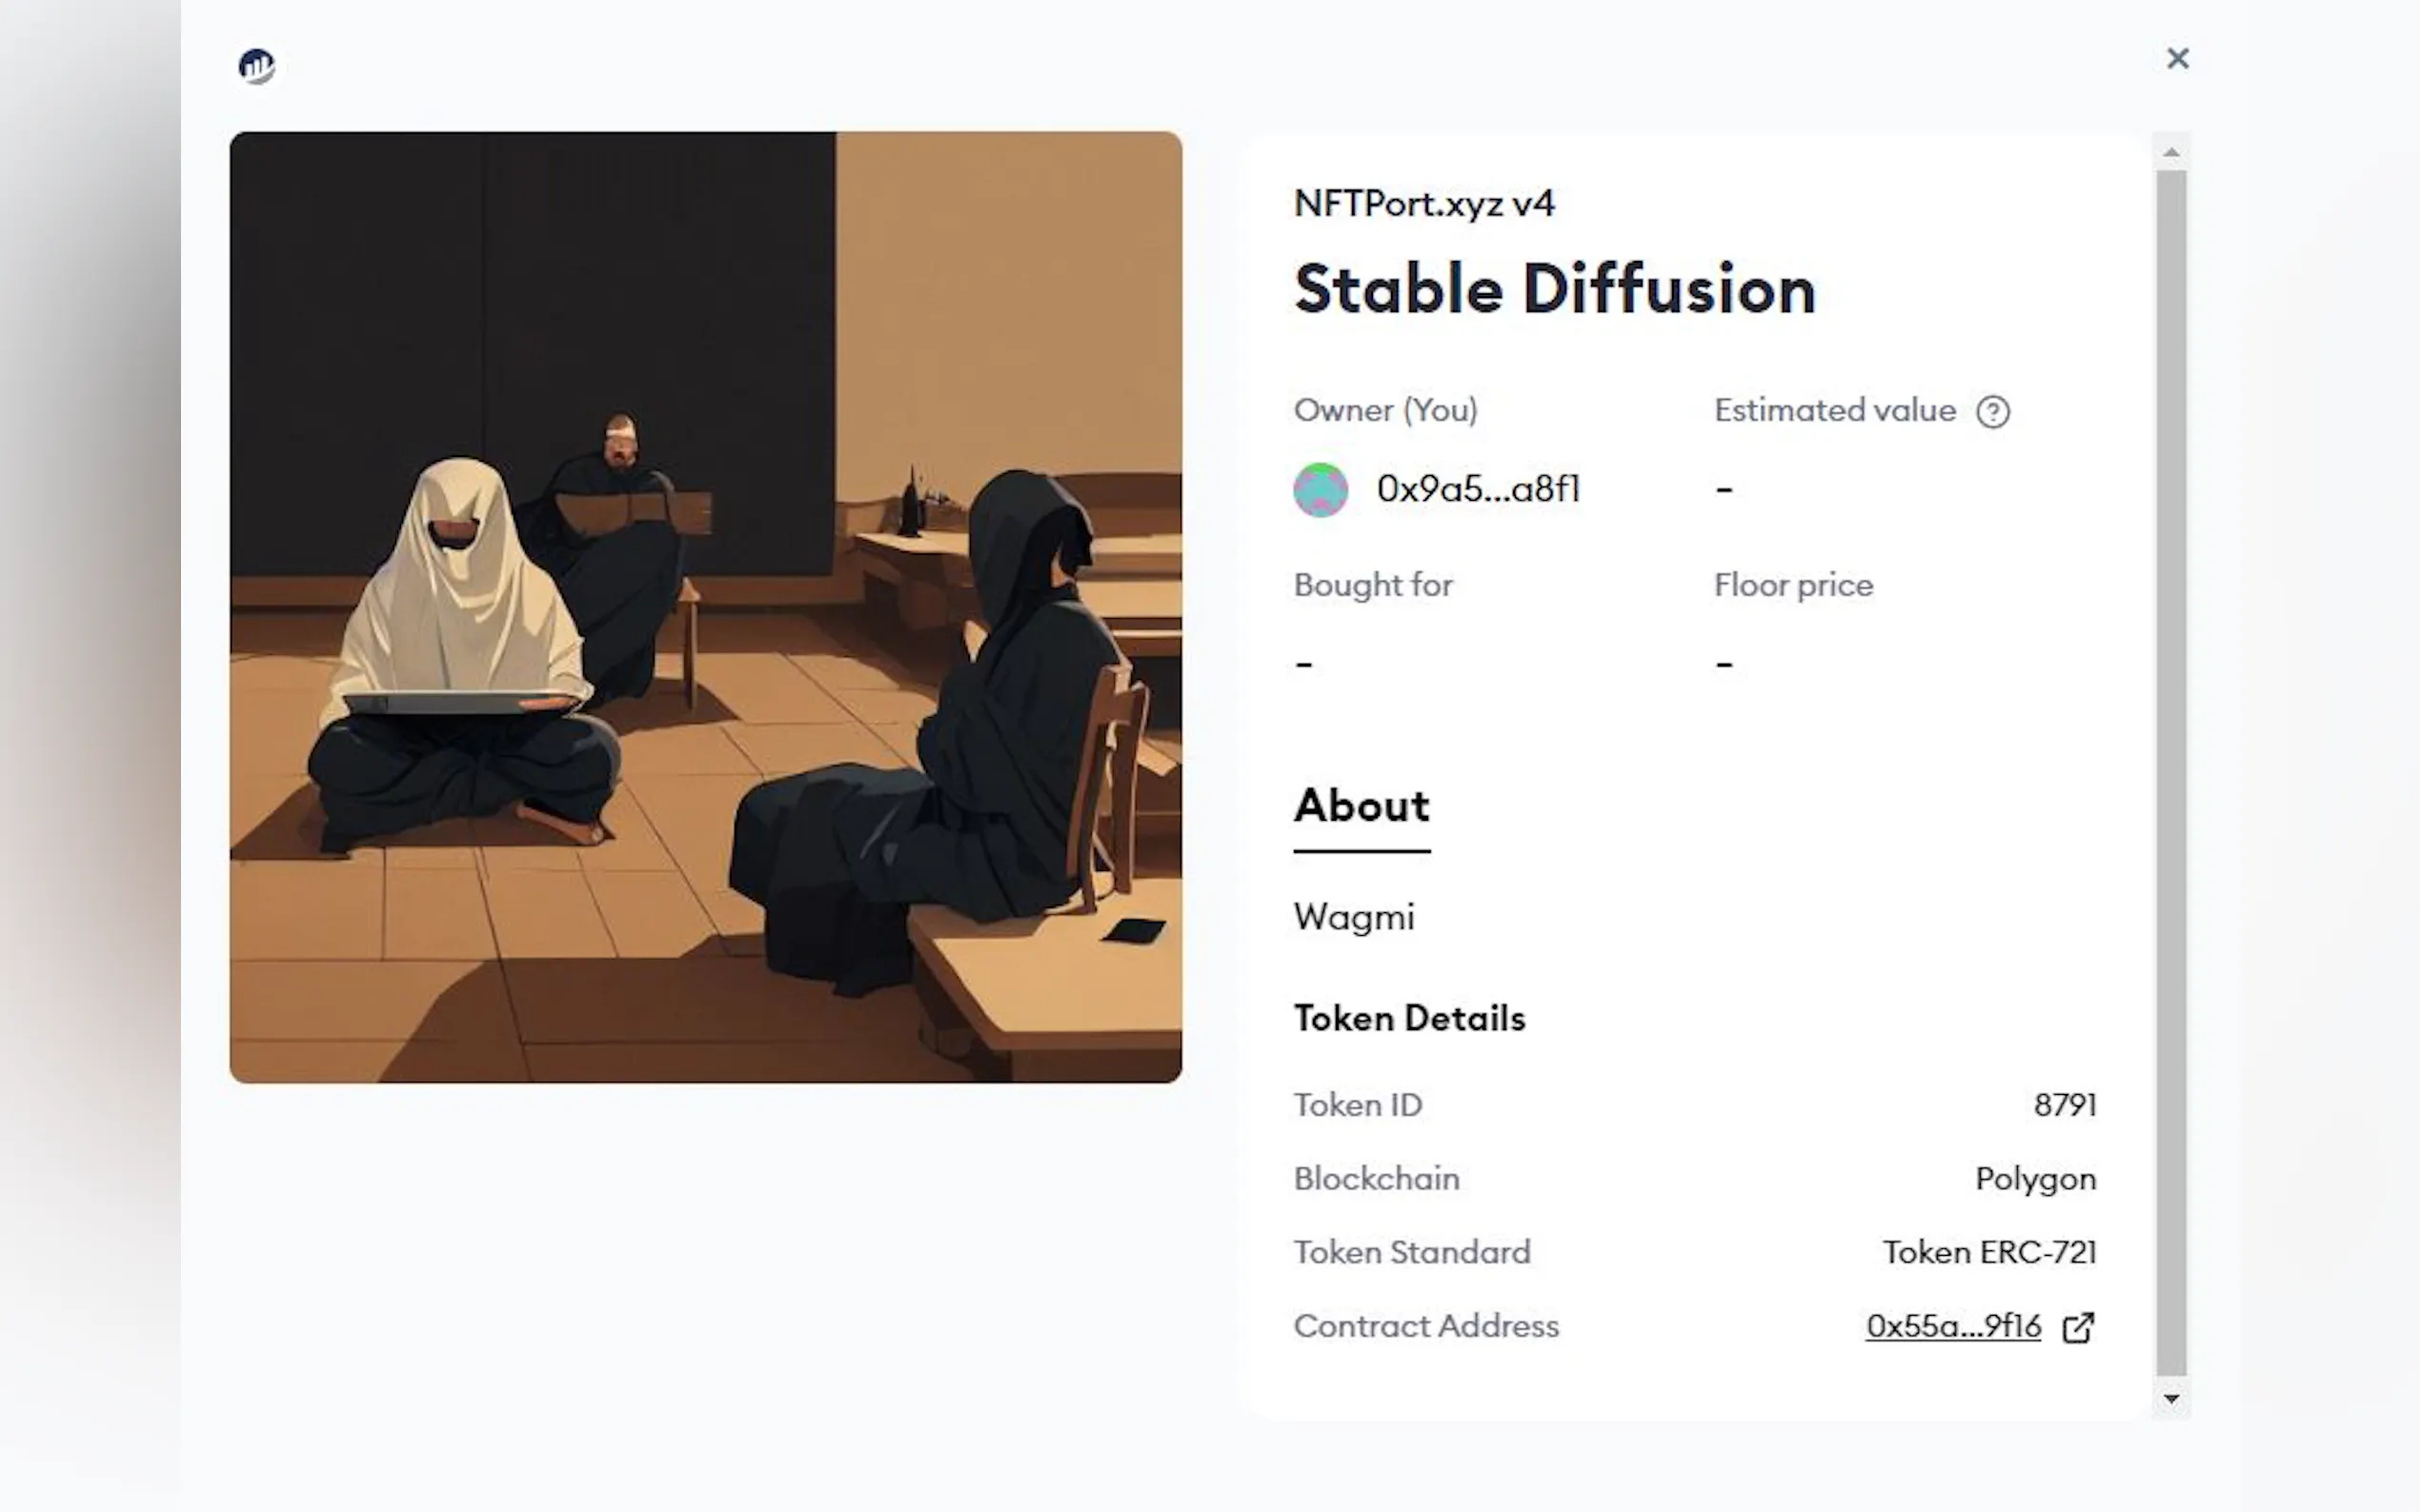The height and width of the screenshot is (1512, 2420).
Task: Click the Token Details section heading
Action: click(x=1408, y=1018)
